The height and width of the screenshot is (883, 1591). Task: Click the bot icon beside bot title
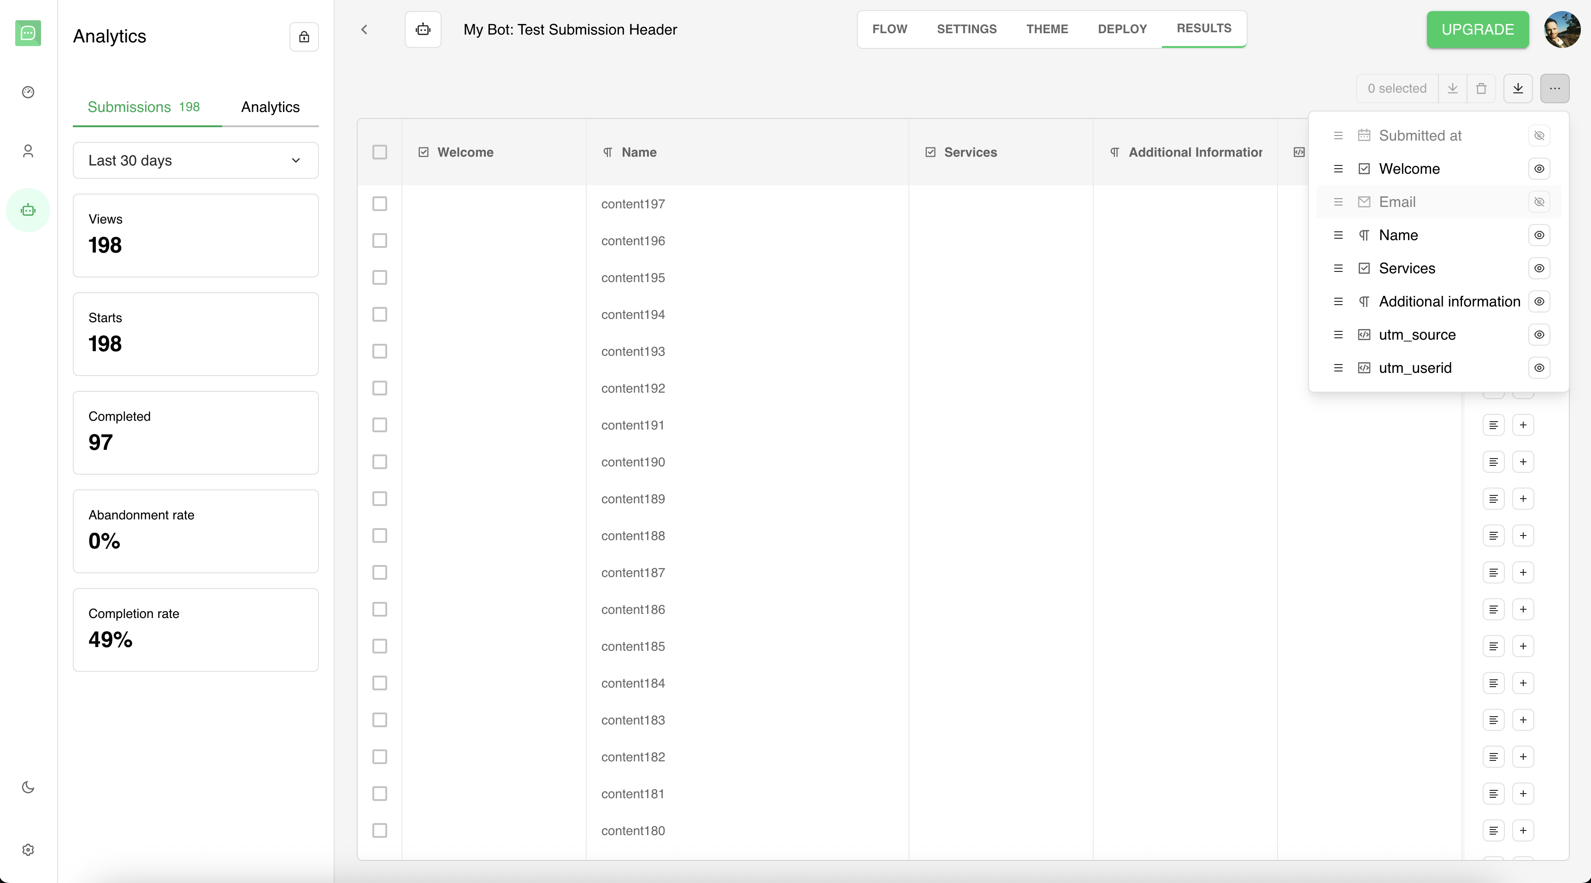423,29
